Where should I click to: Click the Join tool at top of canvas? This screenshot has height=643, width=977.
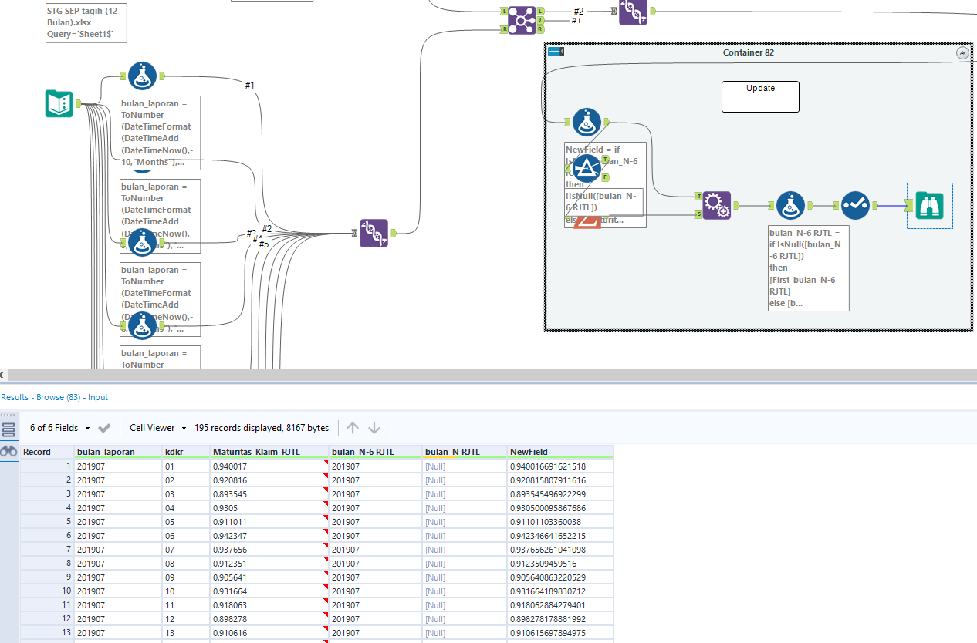(x=522, y=19)
